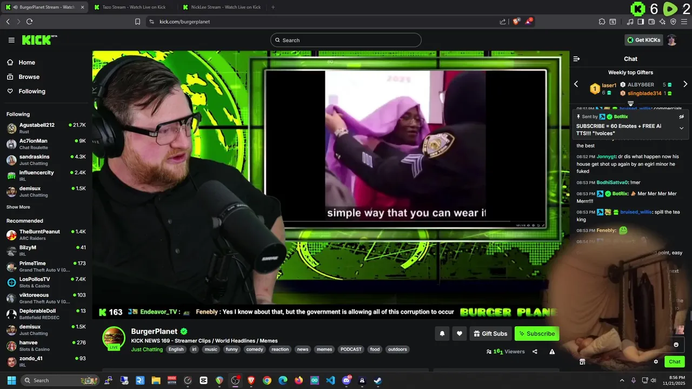Open browser main menu

pyautogui.click(x=684, y=22)
